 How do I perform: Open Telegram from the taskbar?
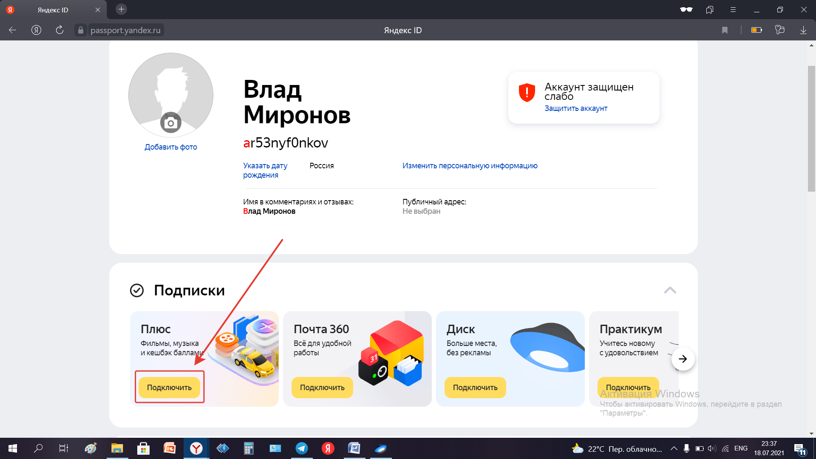(x=302, y=448)
